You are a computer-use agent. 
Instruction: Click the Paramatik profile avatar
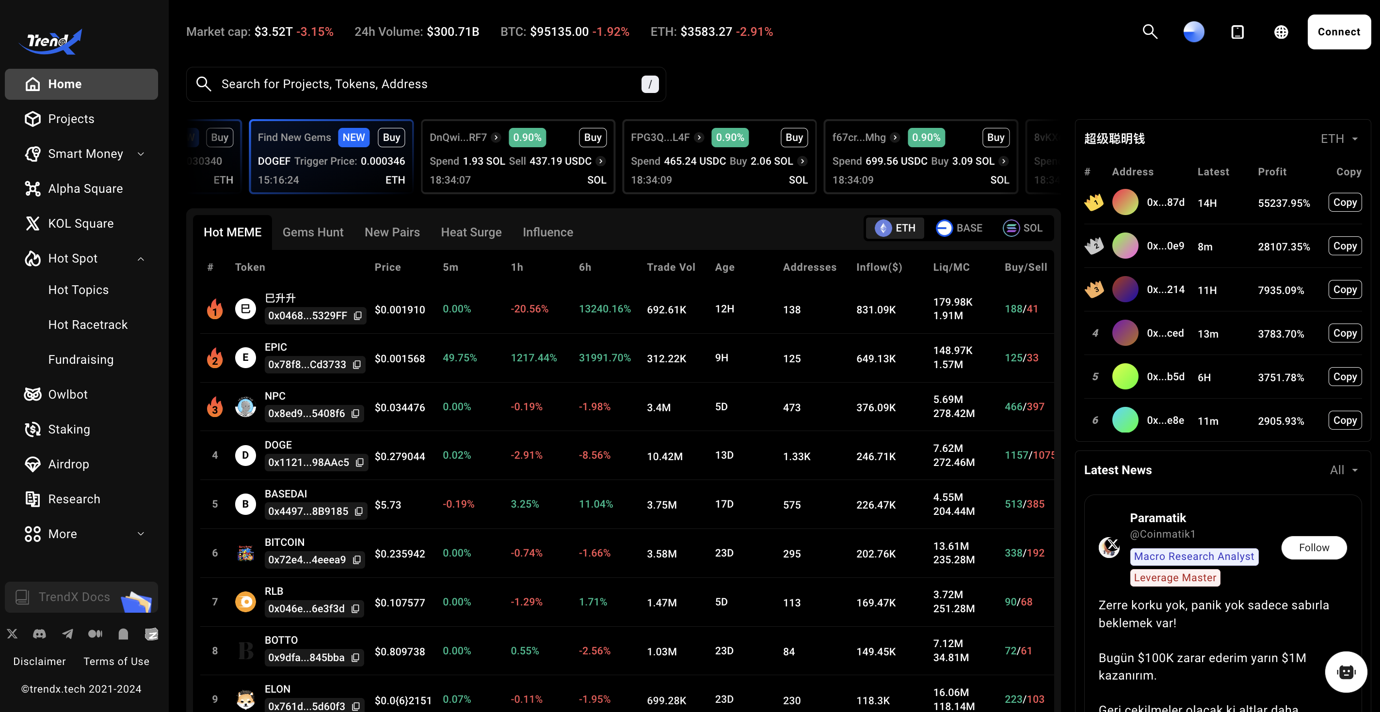click(x=1108, y=547)
